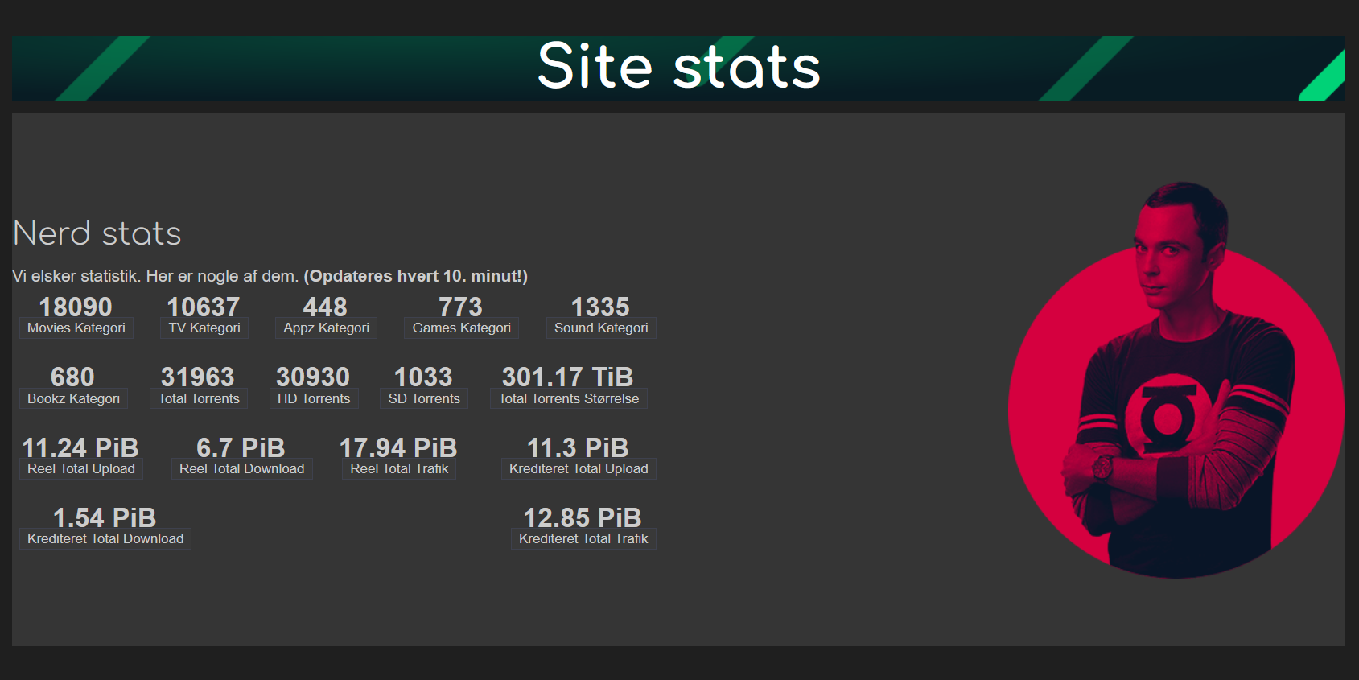
Task: Select the Nerd stats section title
Action: click(97, 233)
